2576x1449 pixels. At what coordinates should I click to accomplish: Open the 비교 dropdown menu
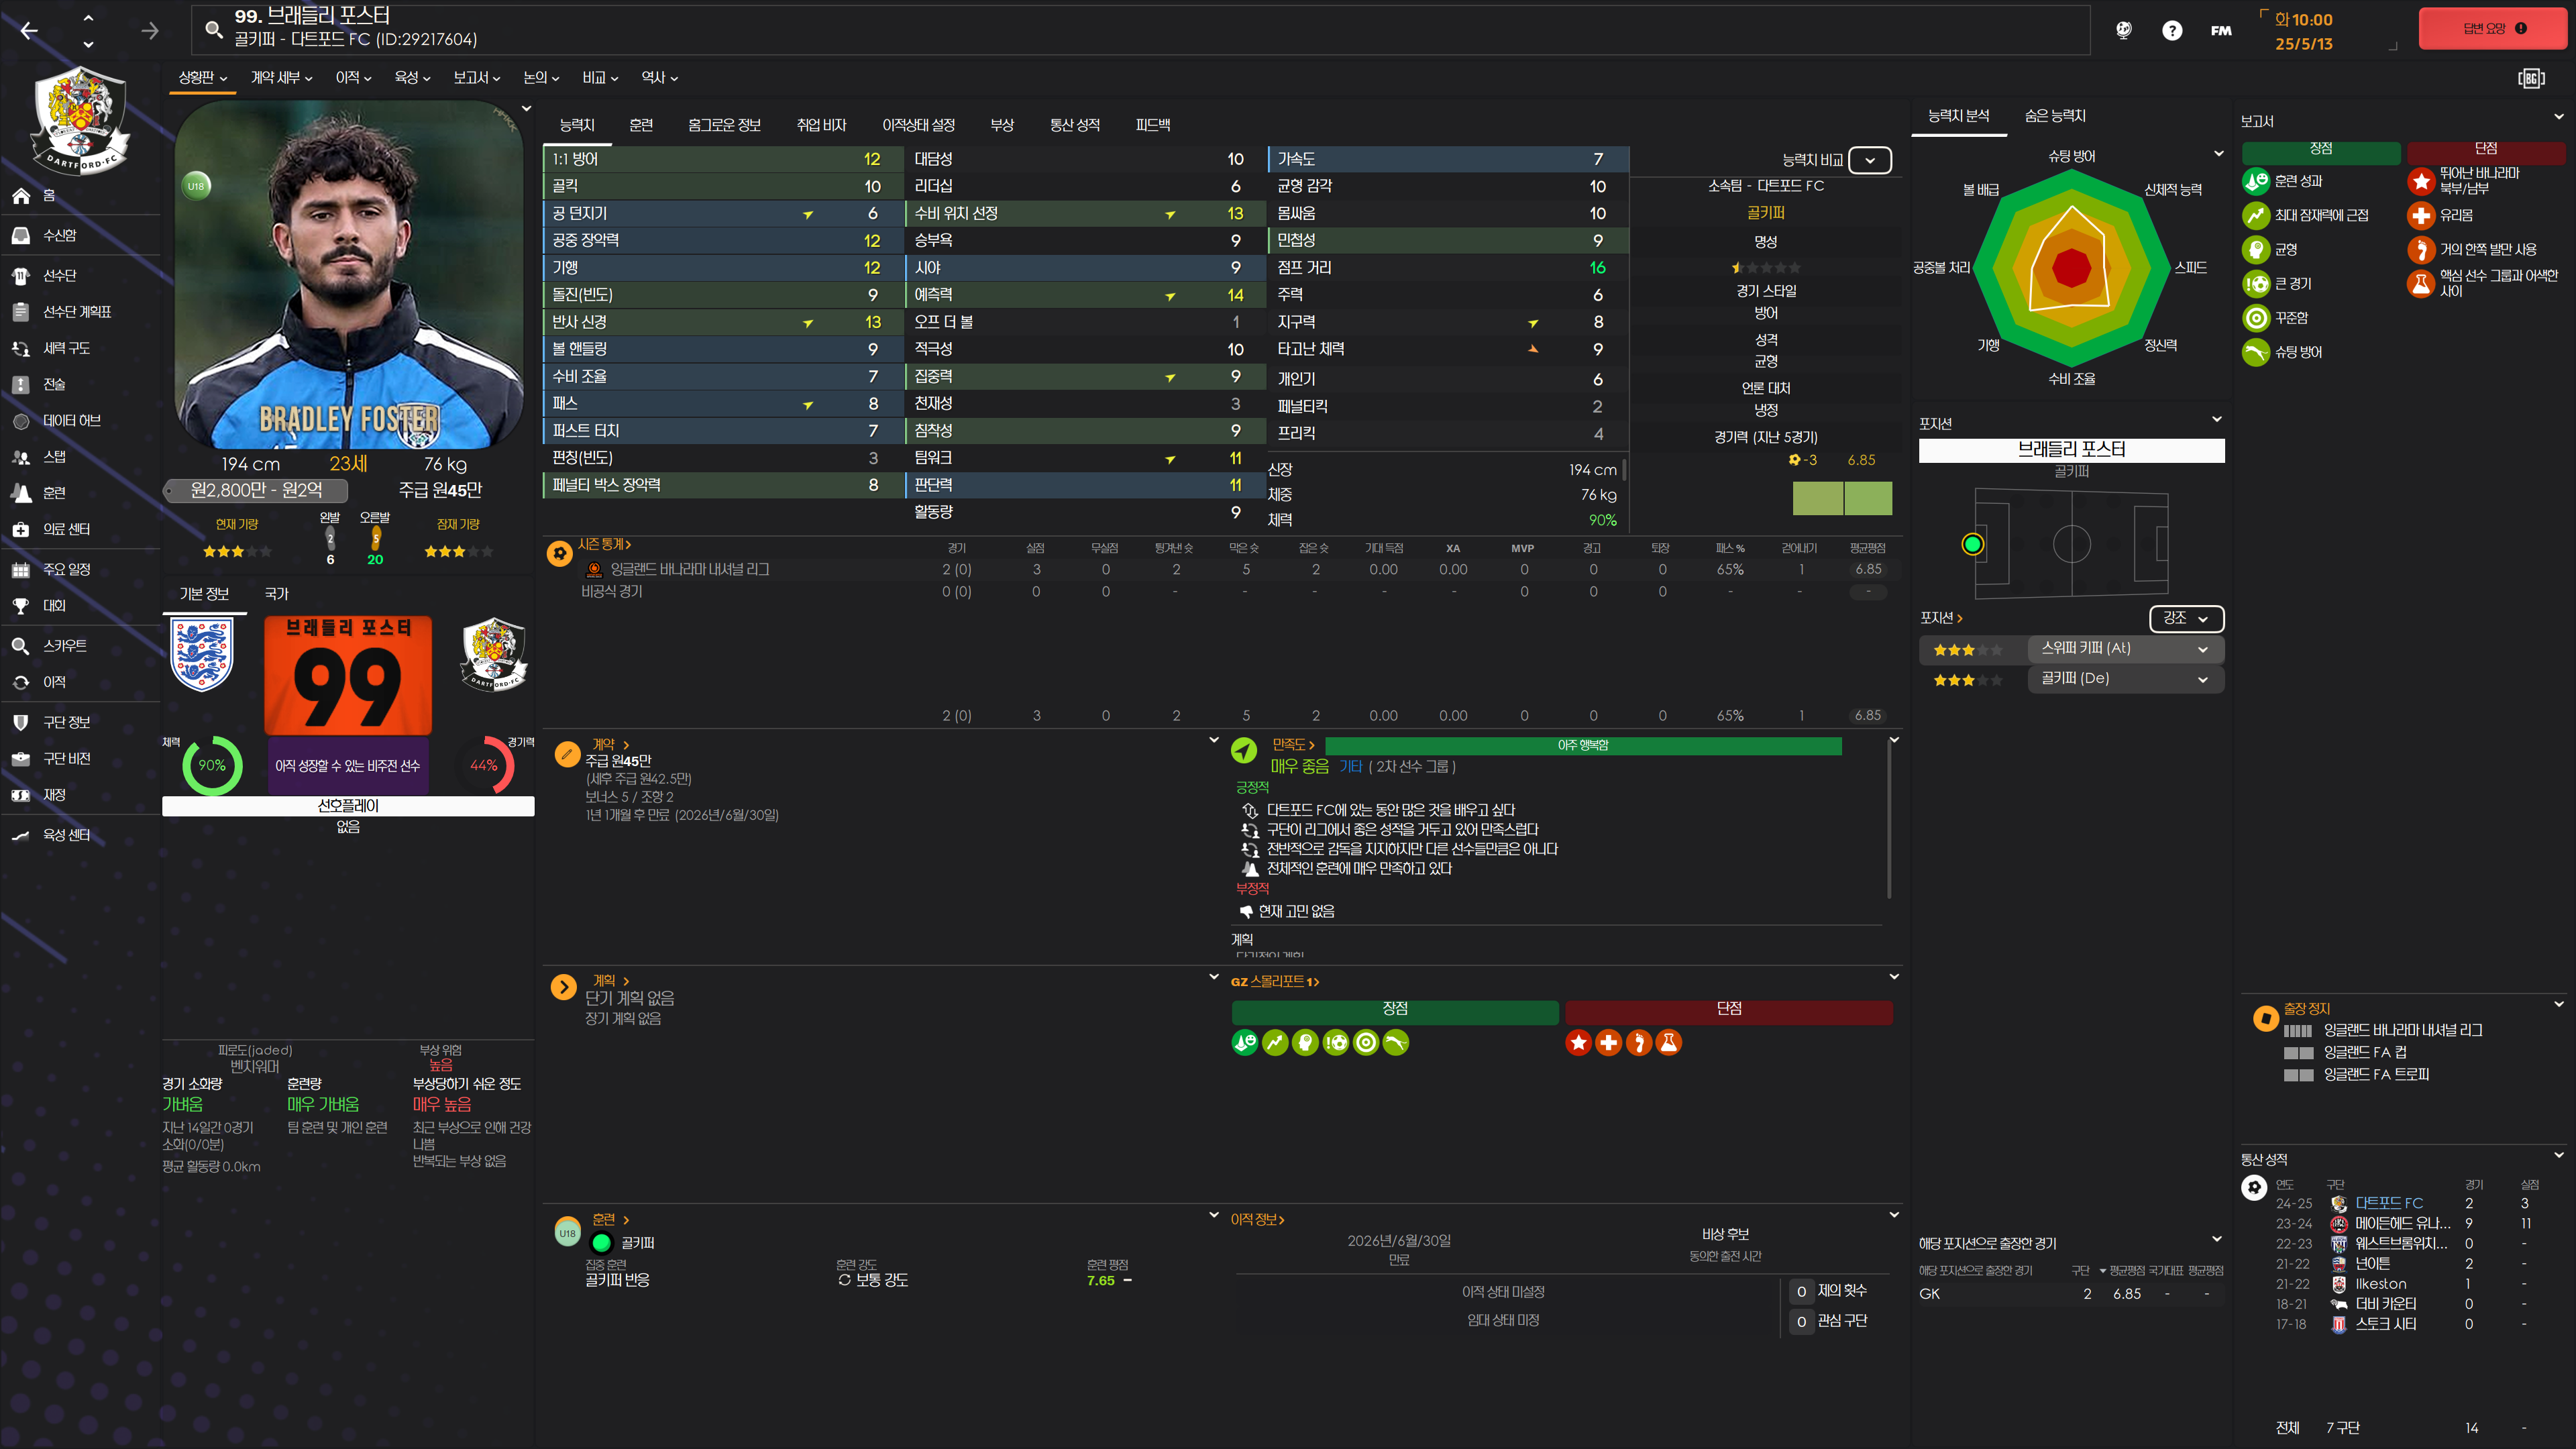(x=601, y=77)
